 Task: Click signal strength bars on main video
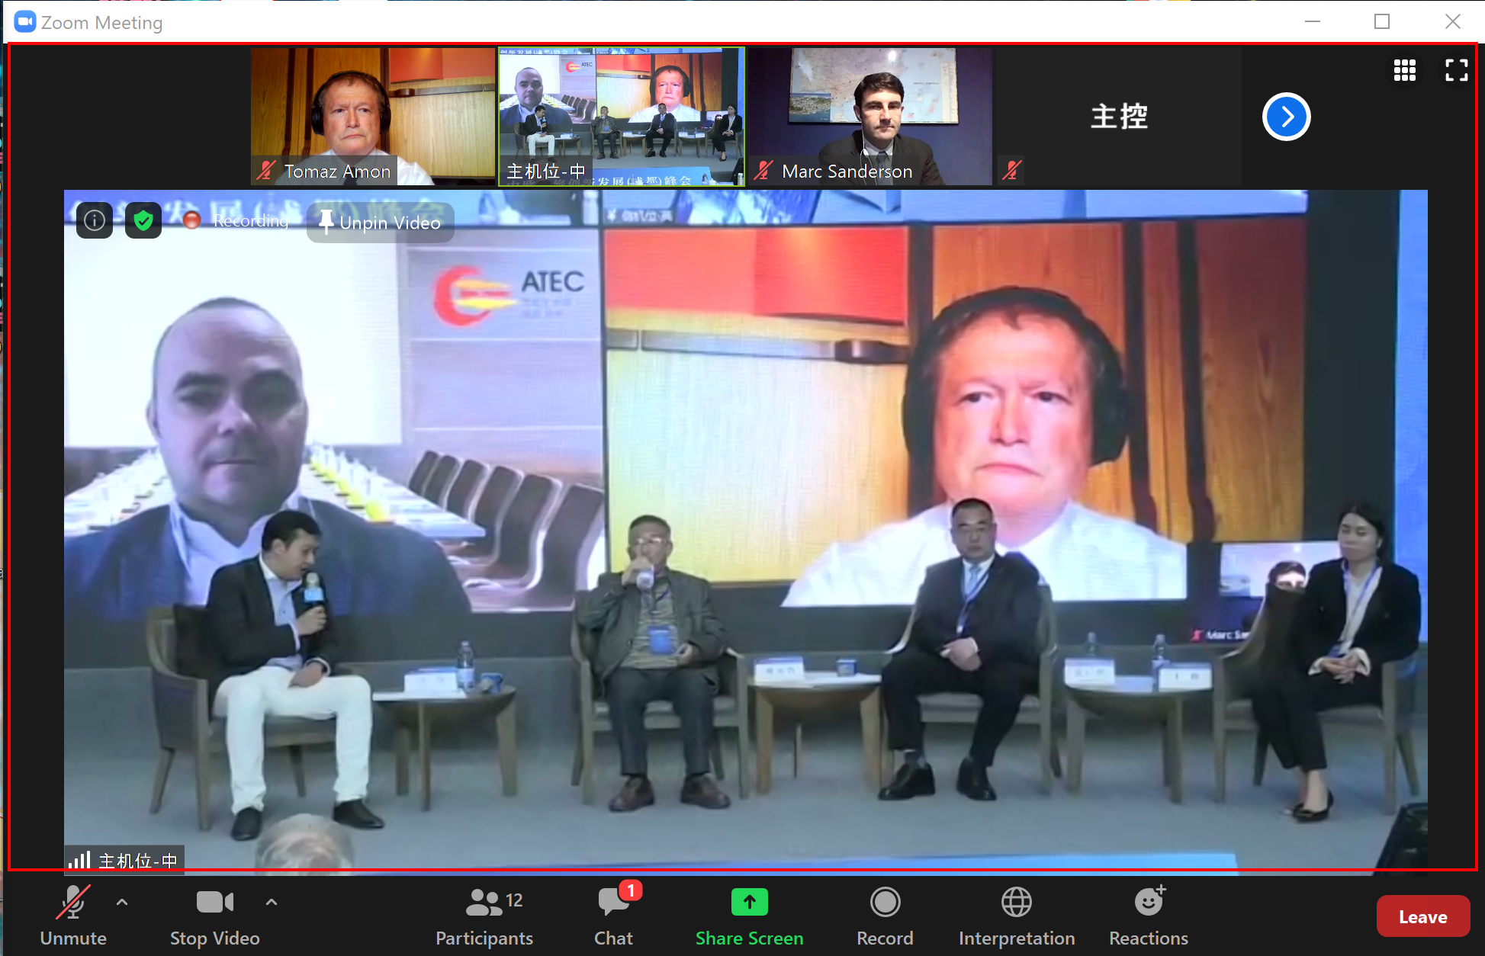tap(79, 860)
